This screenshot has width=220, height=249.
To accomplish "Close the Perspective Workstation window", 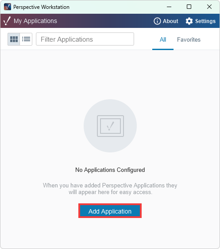I will pos(209,7).
